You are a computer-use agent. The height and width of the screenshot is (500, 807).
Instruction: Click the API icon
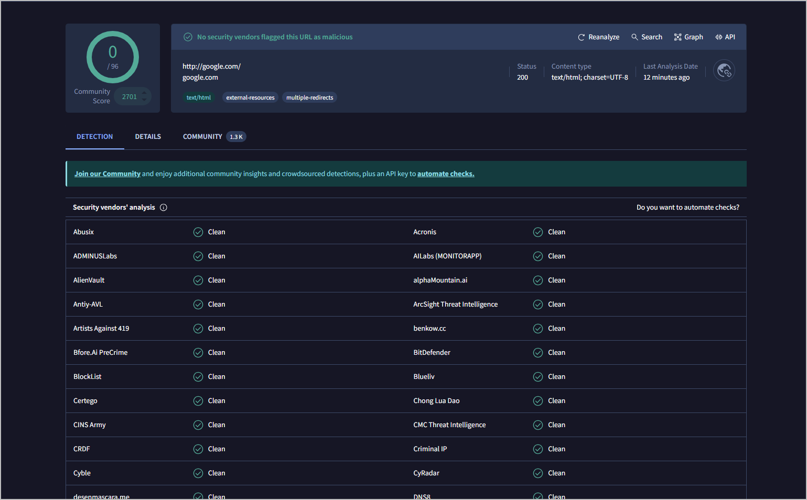pyautogui.click(x=718, y=37)
